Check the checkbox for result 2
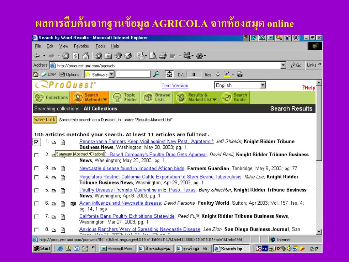 click(x=37, y=155)
